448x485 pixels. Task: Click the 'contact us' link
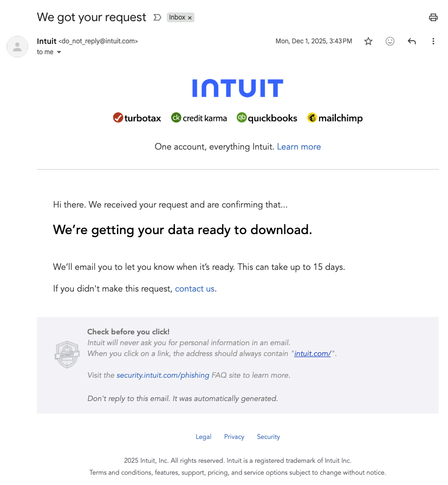click(194, 288)
